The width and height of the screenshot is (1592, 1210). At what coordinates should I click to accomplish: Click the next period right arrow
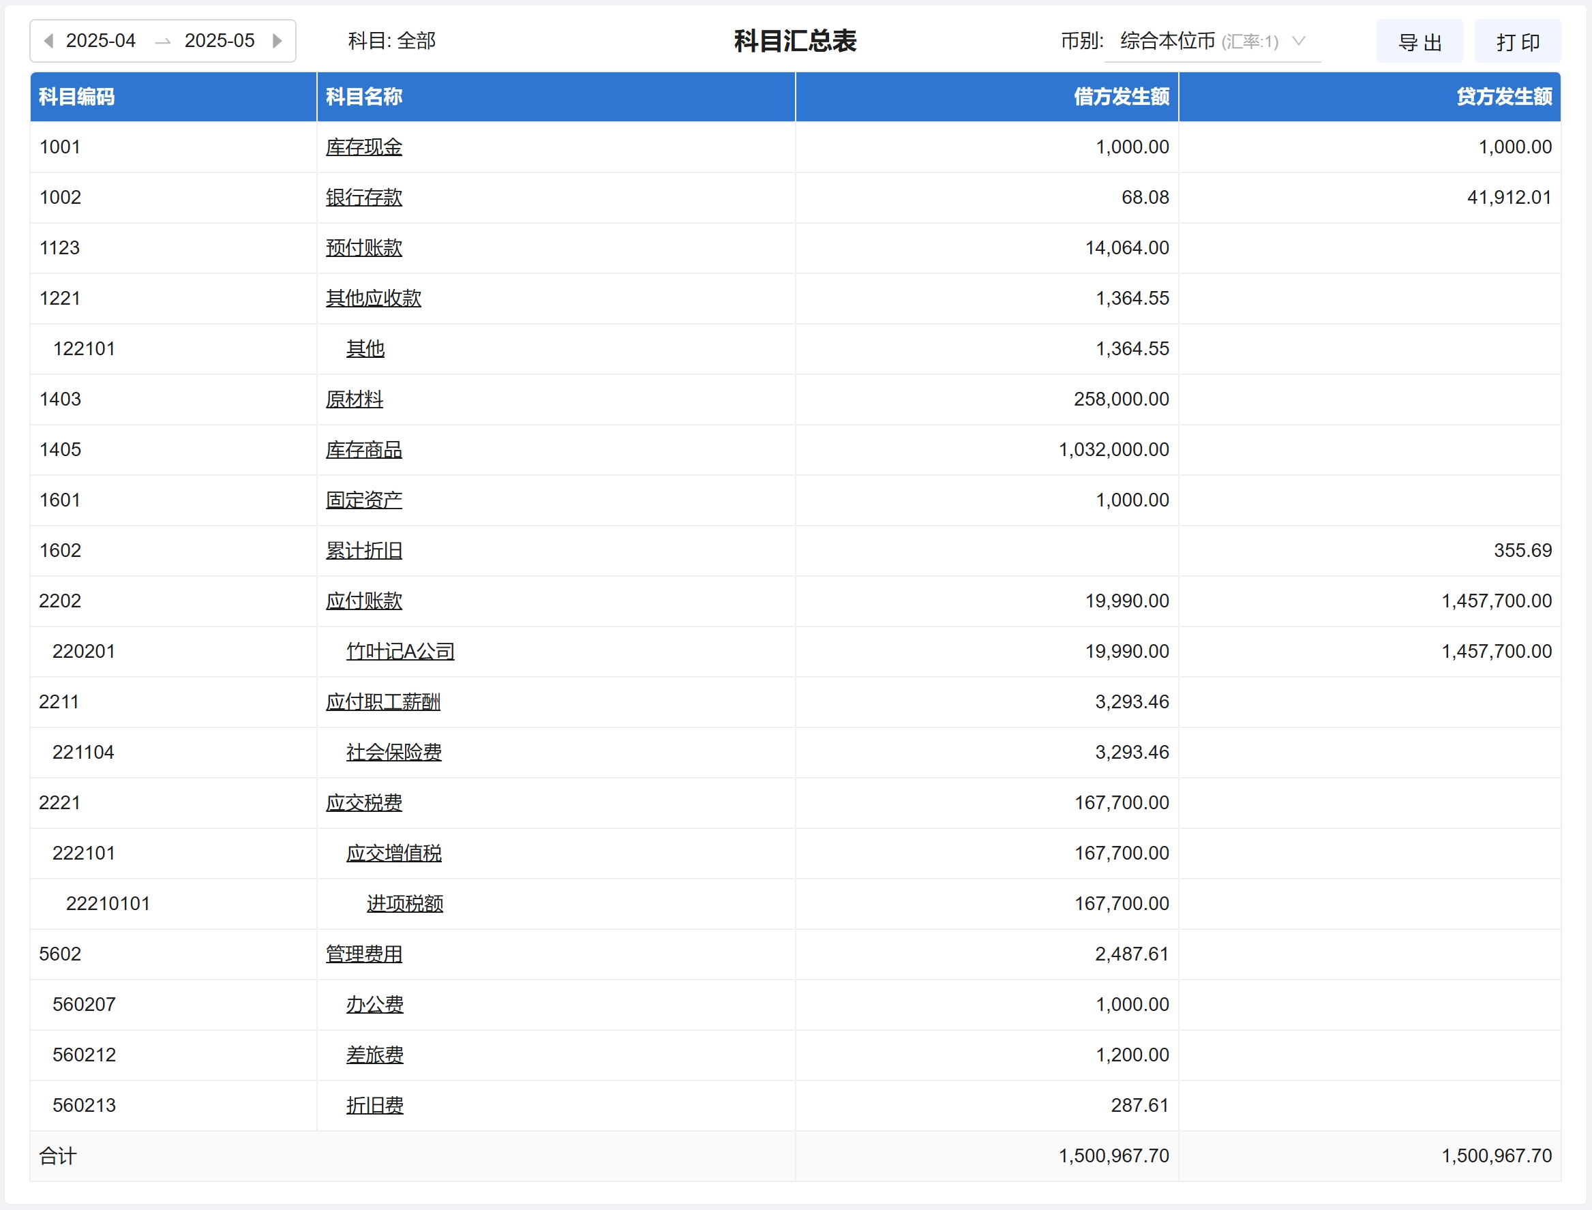pyautogui.click(x=277, y=41)
